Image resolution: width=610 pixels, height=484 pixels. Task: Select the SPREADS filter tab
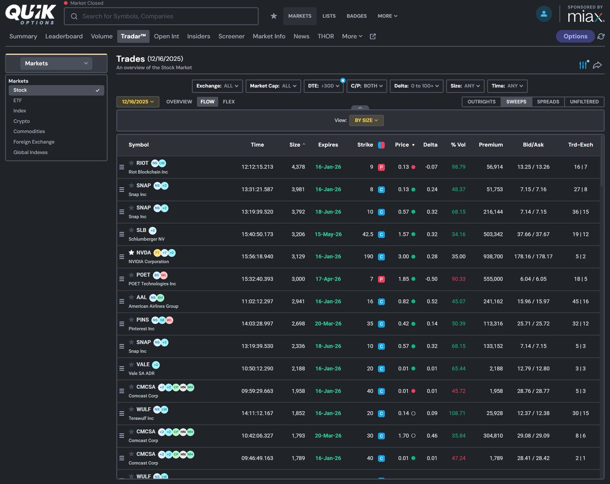tap(548, 102)
